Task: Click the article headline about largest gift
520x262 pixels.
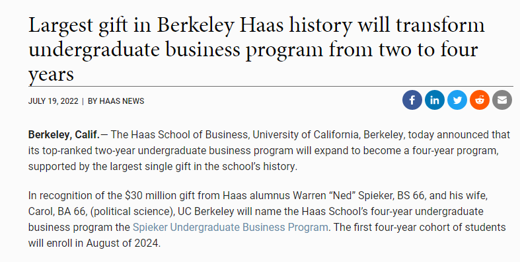Action: 256,50
